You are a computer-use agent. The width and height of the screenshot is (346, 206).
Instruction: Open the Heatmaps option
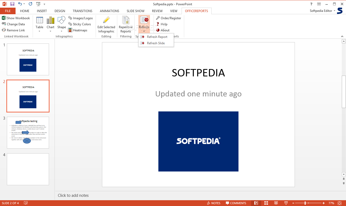(x=78, y=30)
